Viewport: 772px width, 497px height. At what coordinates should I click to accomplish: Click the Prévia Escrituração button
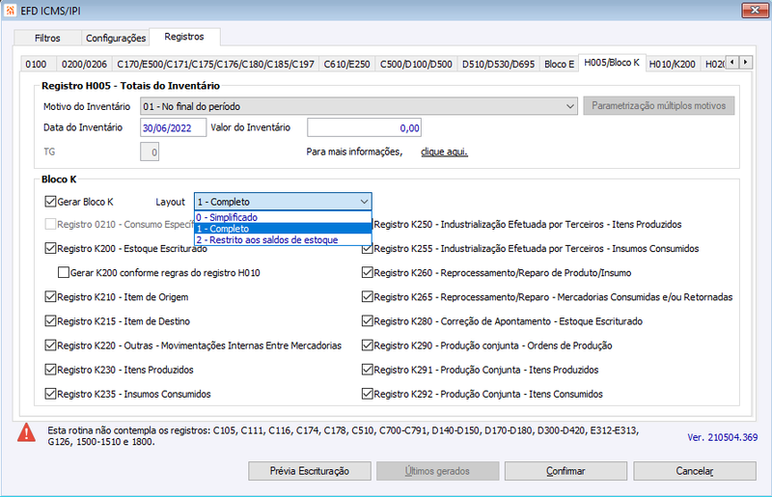310,471
